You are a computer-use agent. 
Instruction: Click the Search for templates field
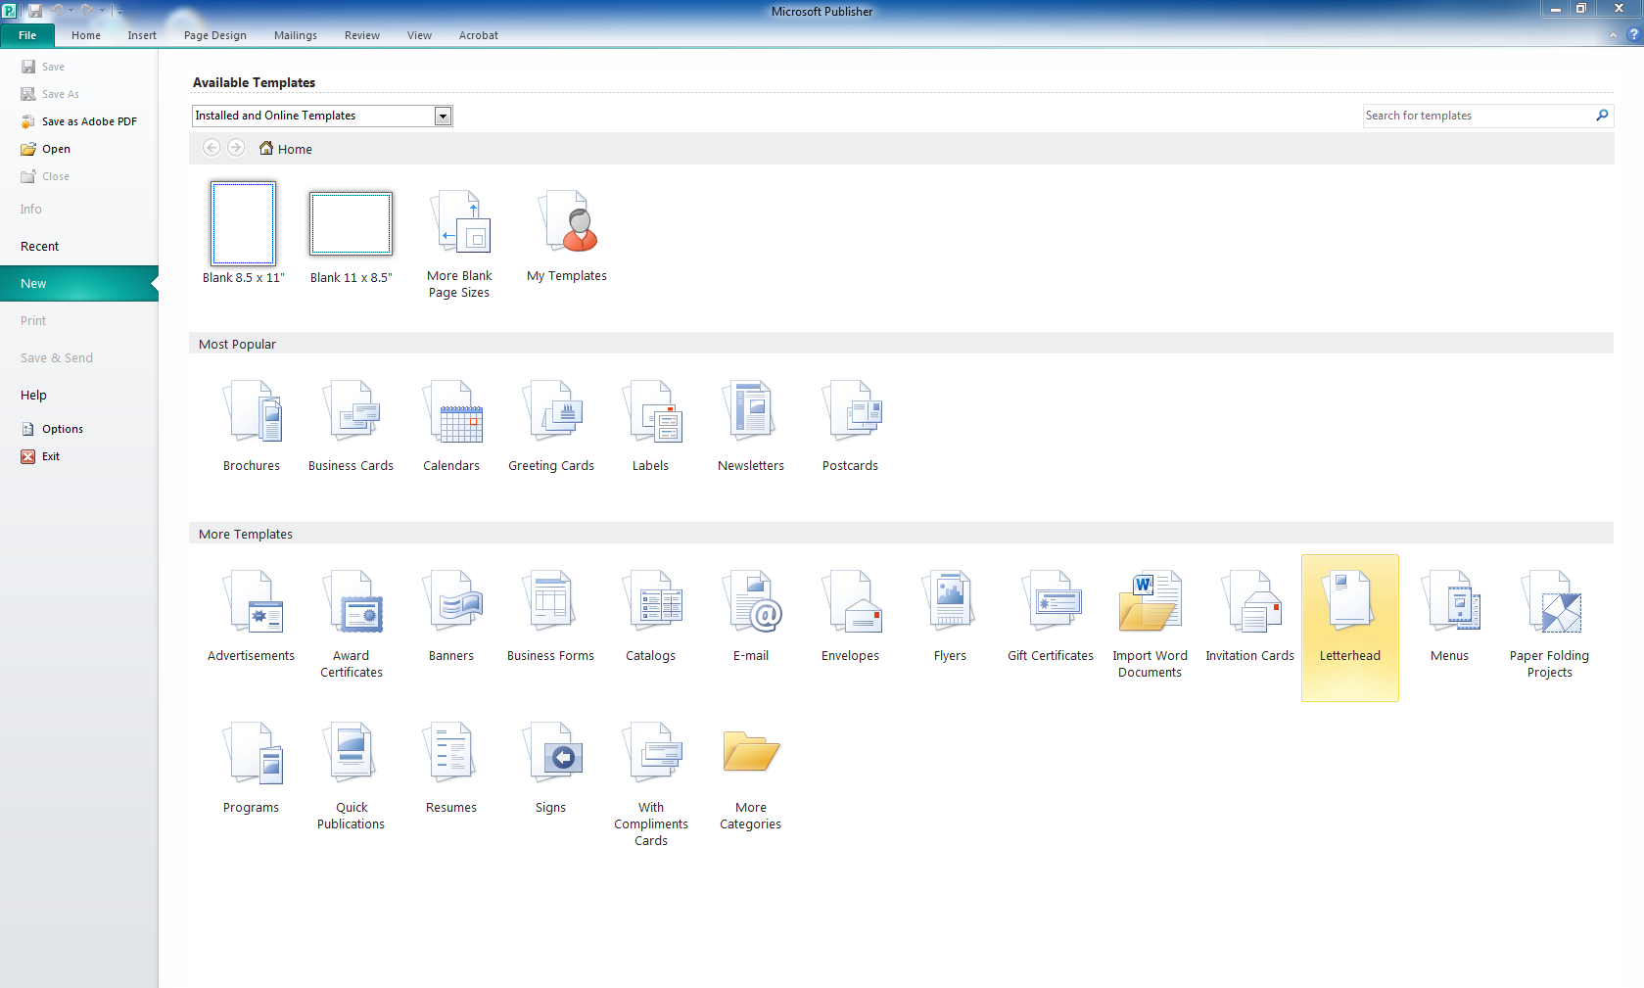pyautogui.click(x=1477, y=116)
